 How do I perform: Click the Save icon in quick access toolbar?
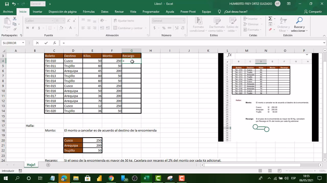[x=7, y=4]
